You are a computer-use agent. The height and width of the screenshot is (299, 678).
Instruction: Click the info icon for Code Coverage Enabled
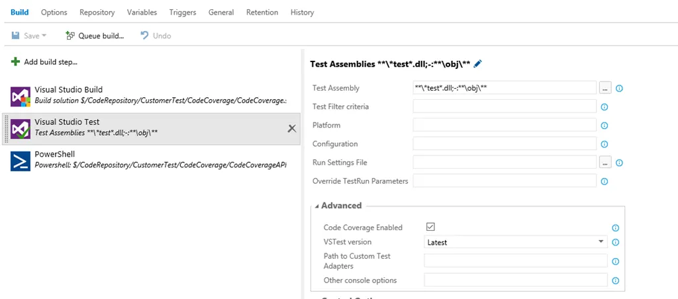coord(615,228)
